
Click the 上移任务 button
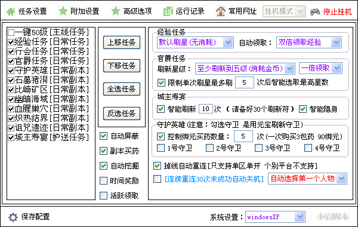point(122,42)
